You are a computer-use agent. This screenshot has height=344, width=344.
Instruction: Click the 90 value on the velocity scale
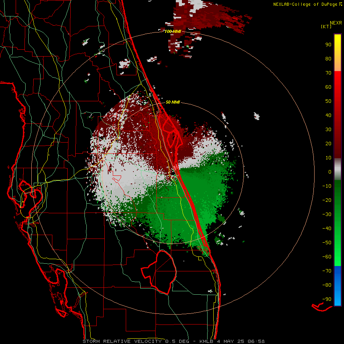click(328, 45)
